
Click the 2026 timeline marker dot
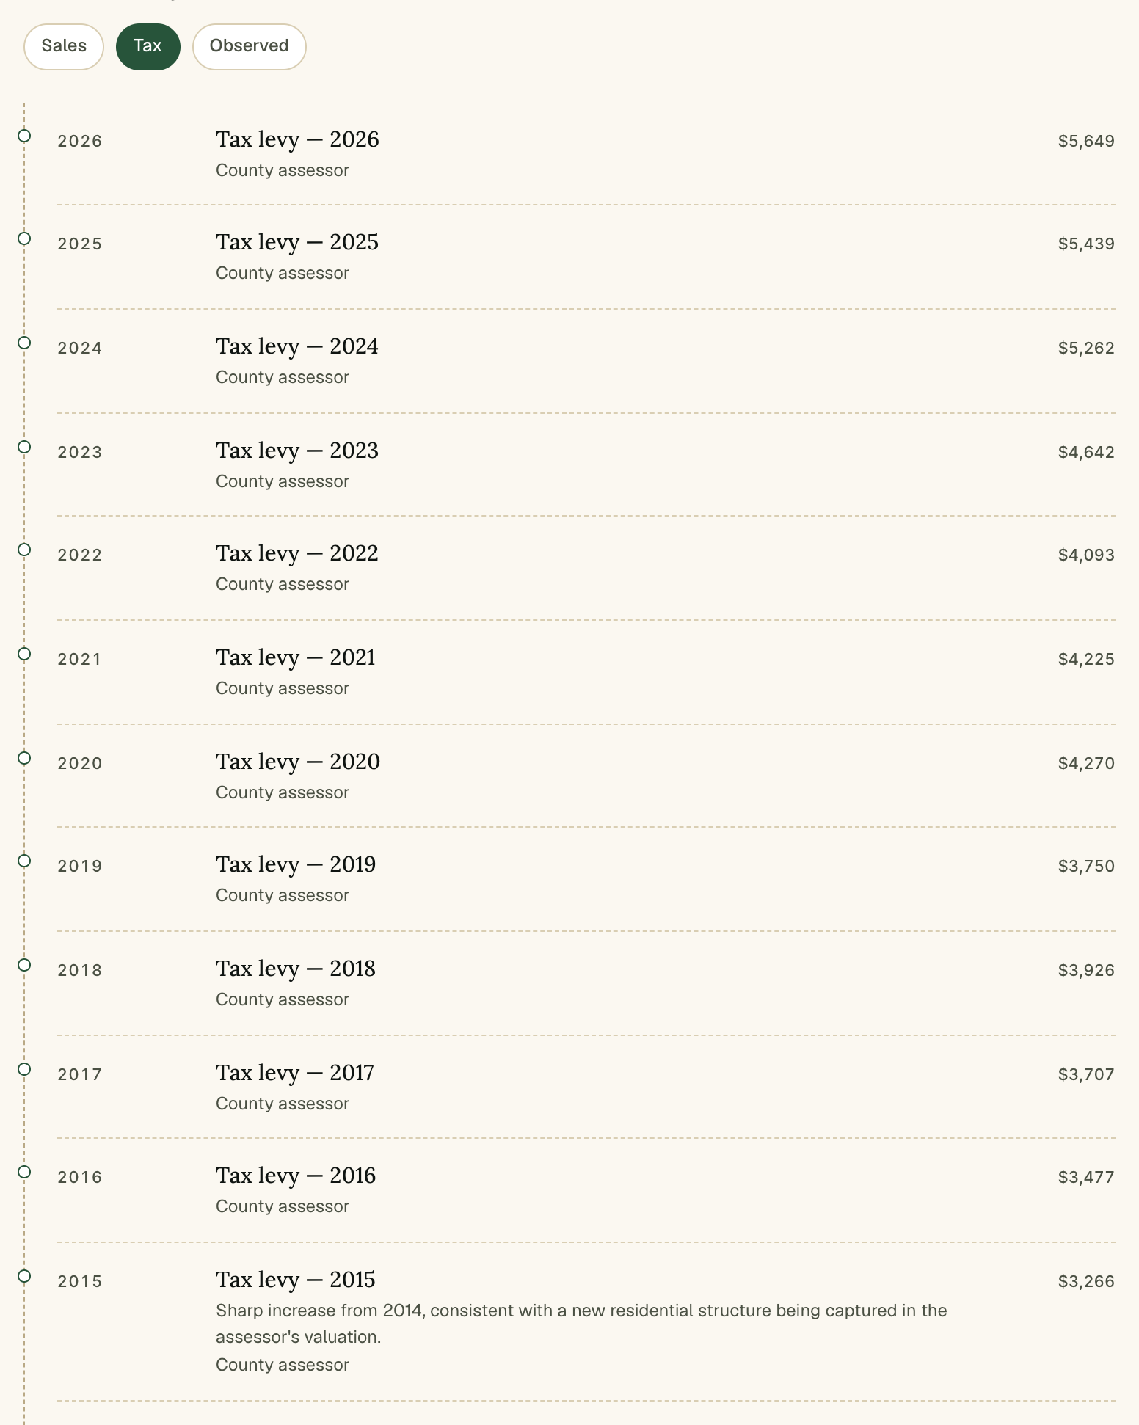coord(24,136)
